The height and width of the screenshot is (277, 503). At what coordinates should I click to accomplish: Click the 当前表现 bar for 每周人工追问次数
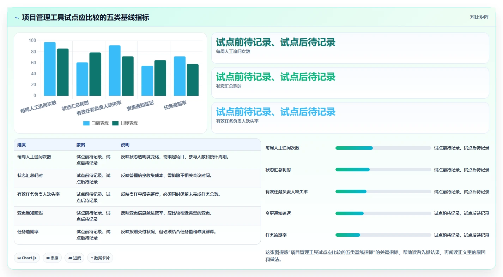pyautogui.click(x=50, y=69)
